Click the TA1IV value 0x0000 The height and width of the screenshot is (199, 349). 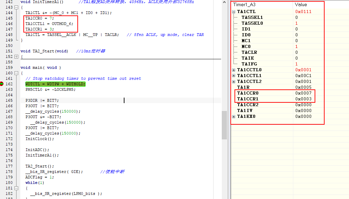pyautogui.click(x=303, y=110)
